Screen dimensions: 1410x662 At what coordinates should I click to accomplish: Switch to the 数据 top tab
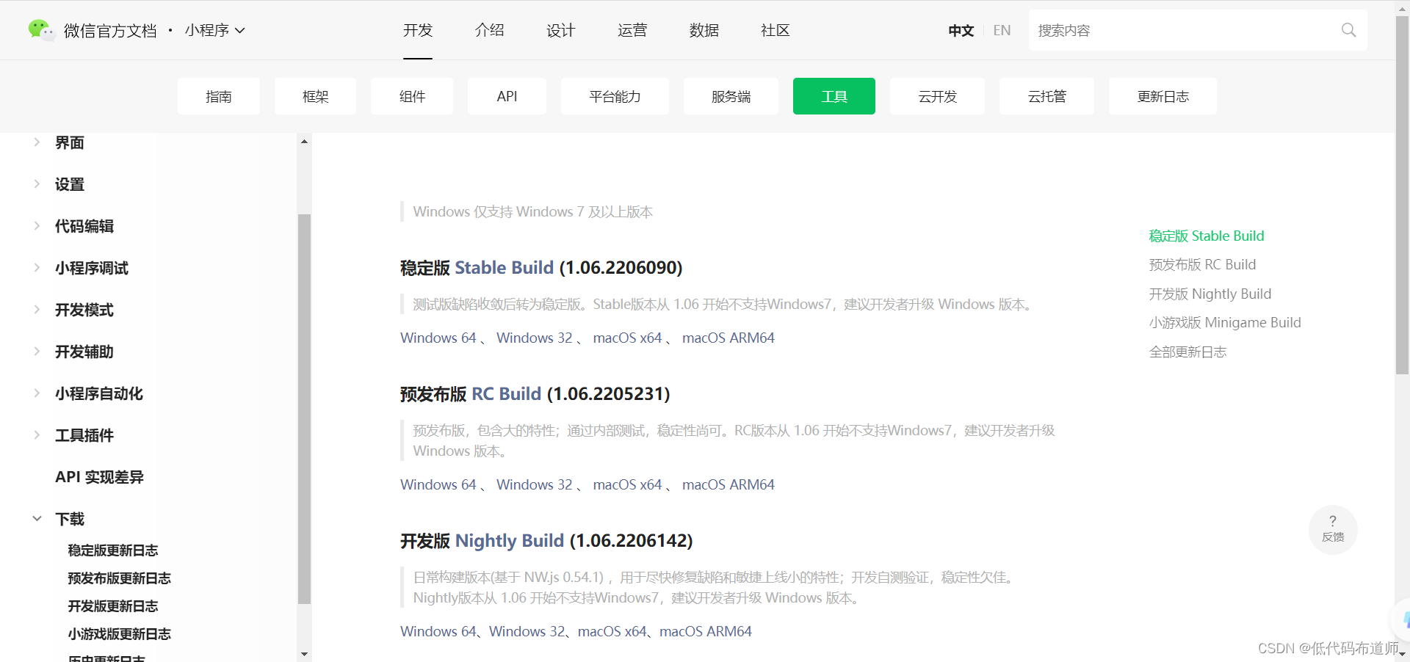click(x=704, y=30)
